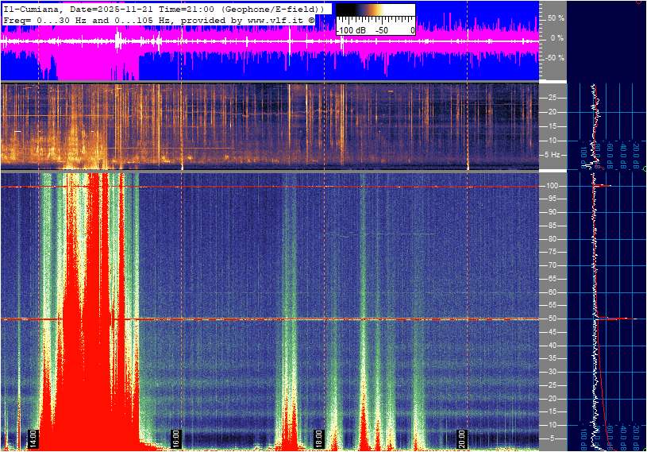Screen dimensions: 647x452
Task: Click the -100 dB label on color scale
Action: tap(349, 30)
